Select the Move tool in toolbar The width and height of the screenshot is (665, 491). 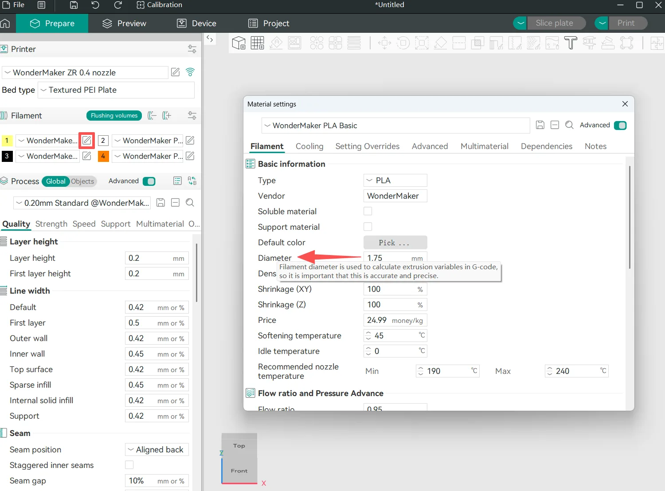tap(384, 43)
